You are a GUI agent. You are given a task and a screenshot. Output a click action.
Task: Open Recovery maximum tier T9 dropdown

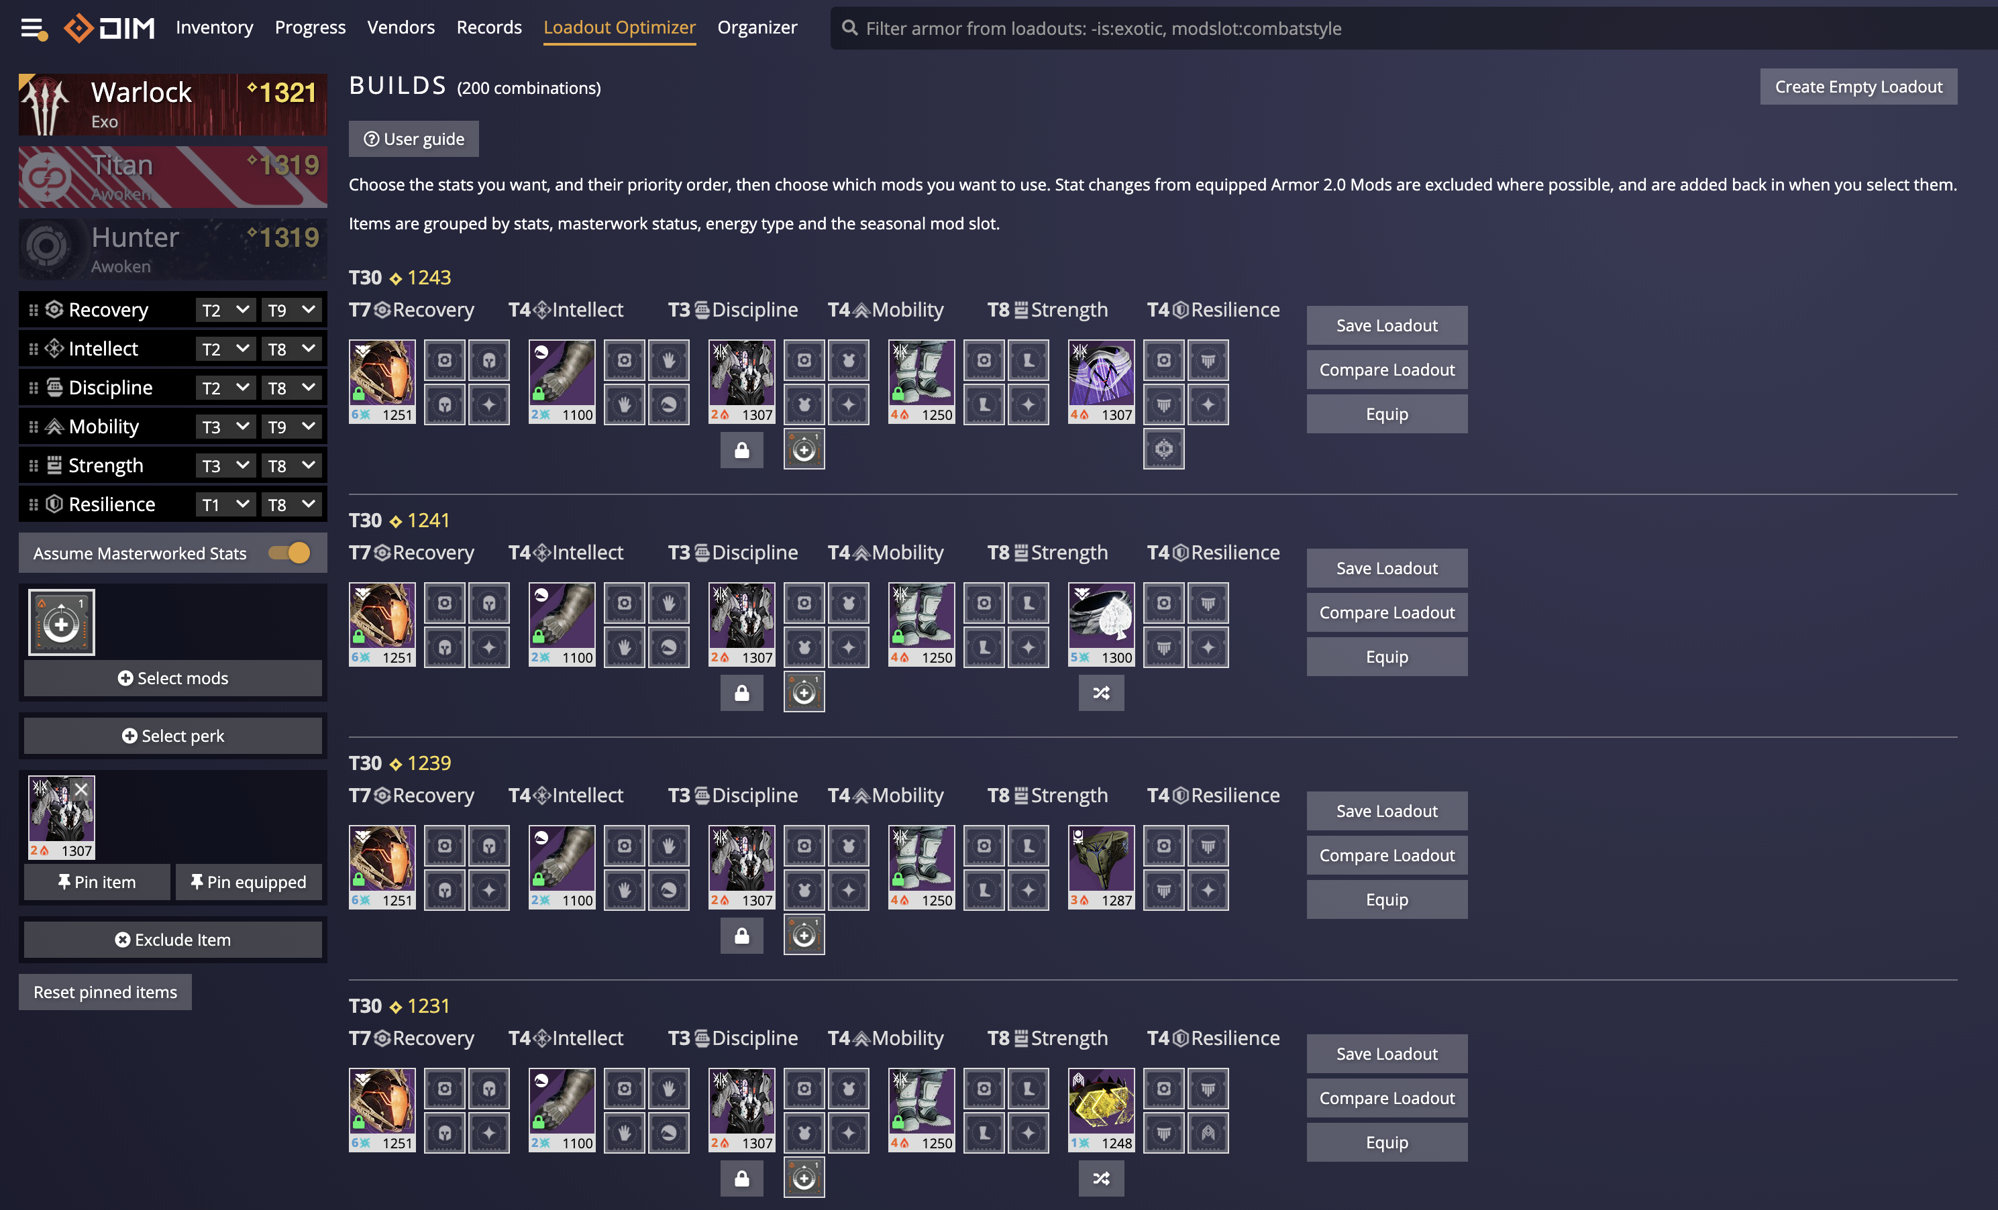[x=291, y=310]
